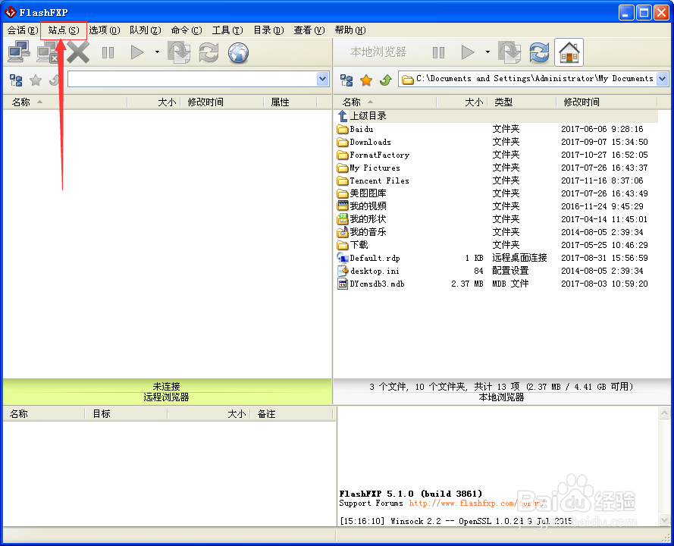Screen dimensions: 674x546
Task: Click the local folder tree icon
Action: (x=346, y=80)
